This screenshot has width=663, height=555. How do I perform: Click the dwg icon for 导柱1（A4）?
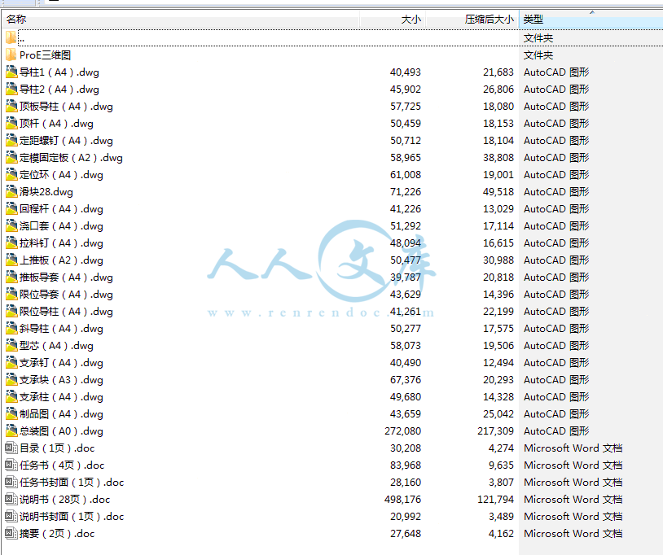click(x=11, y=72)
